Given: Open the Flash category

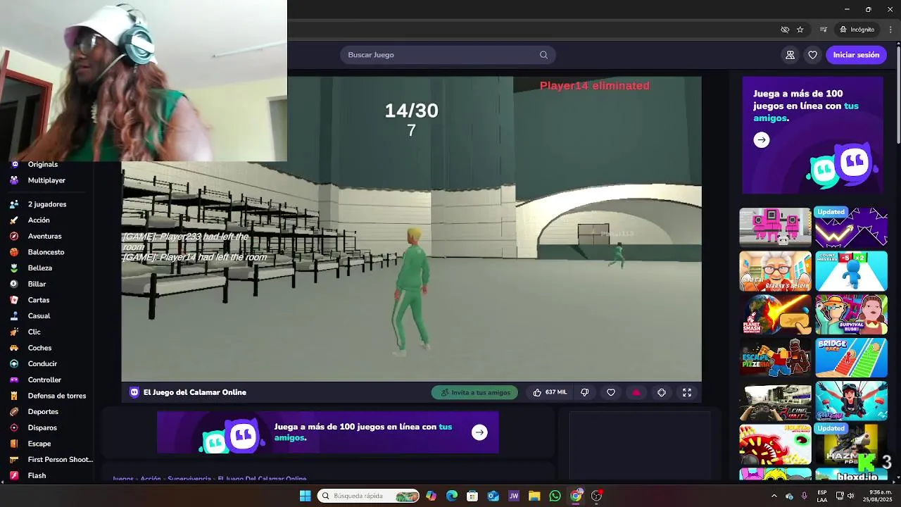Looking at the screenshot, I should tap(37, 475).
